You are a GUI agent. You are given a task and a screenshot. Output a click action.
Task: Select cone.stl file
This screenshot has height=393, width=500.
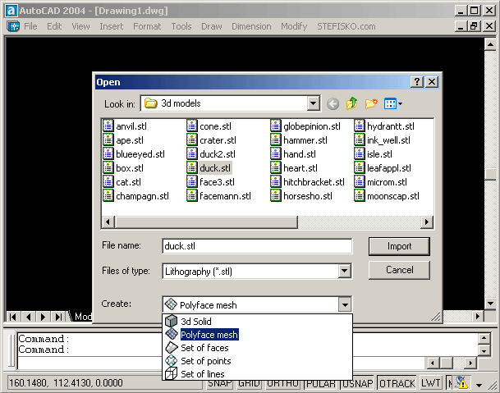(x=209, y=126)
